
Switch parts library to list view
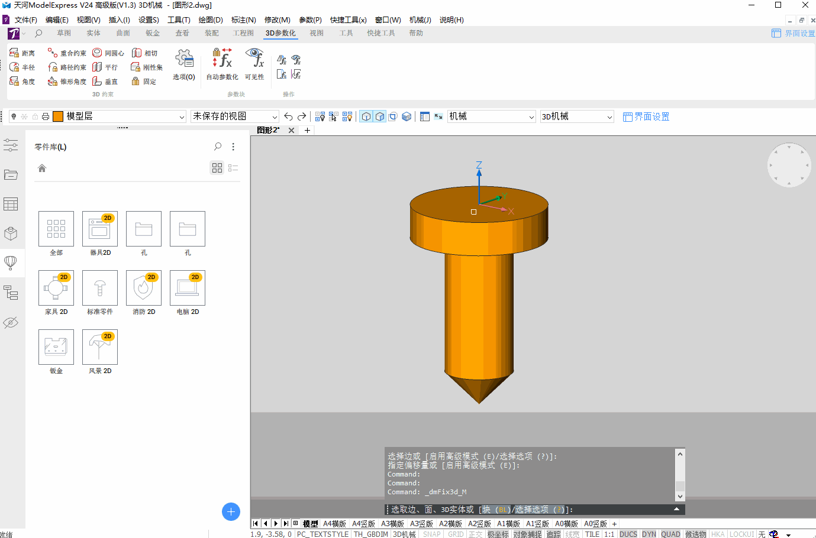(x=233, y=168)
